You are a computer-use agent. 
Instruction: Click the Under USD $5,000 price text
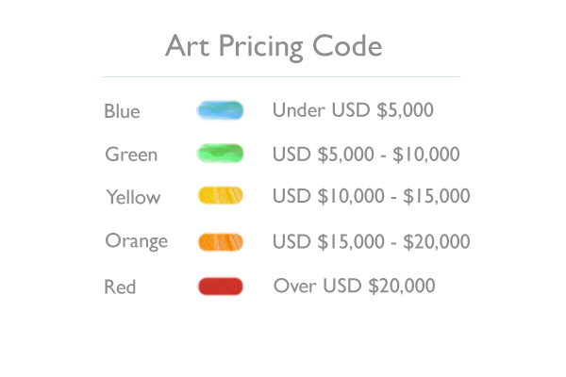point(353,109)
